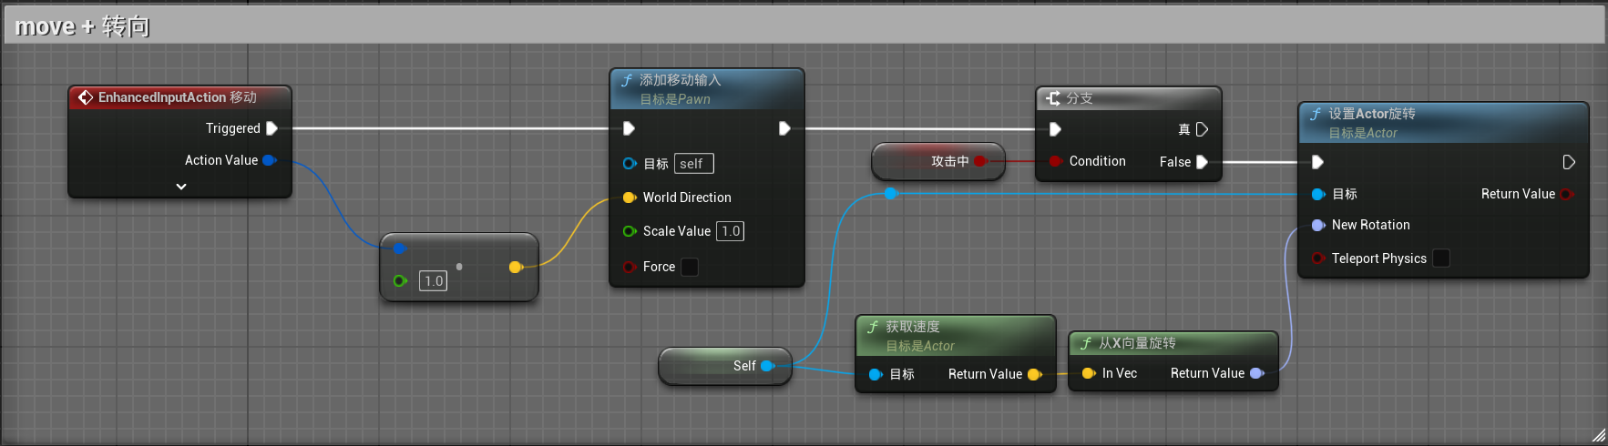This screenshot has height=446, width=1608.
Task: Click the 1.0 value field on multiply node
Action: (433, 281)
